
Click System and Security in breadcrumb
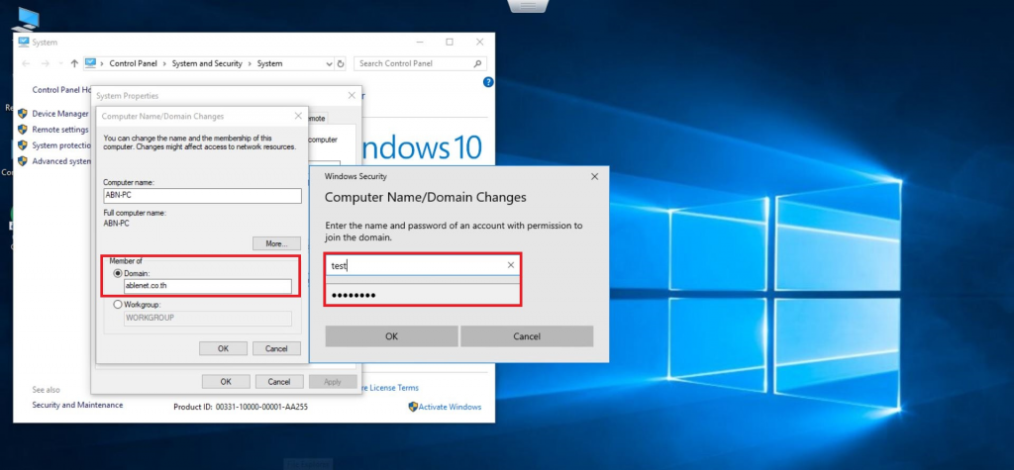pos(206,63)
